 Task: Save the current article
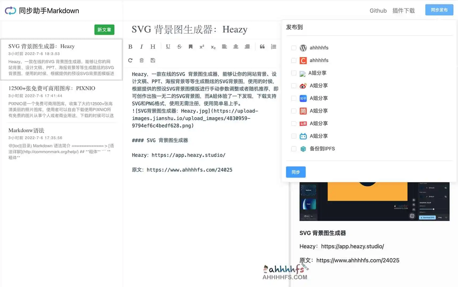click(152, 60)
